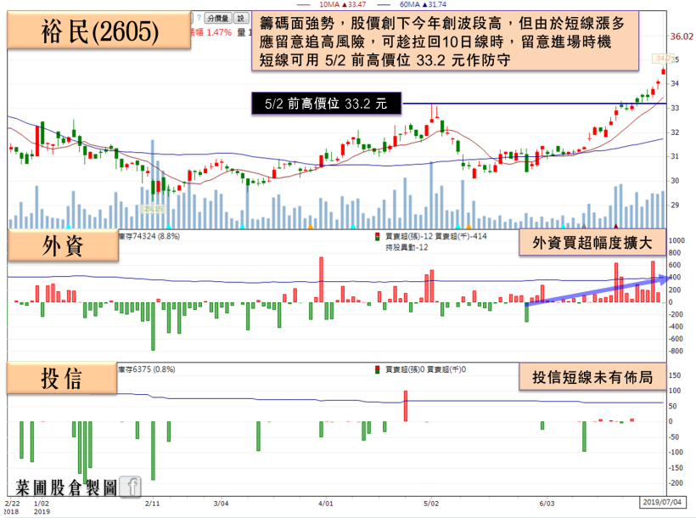Image resolution: width=696 pixels, height=518 pixels.
Task: Click the 29.15 low price tag
Action: coord(153,209)
